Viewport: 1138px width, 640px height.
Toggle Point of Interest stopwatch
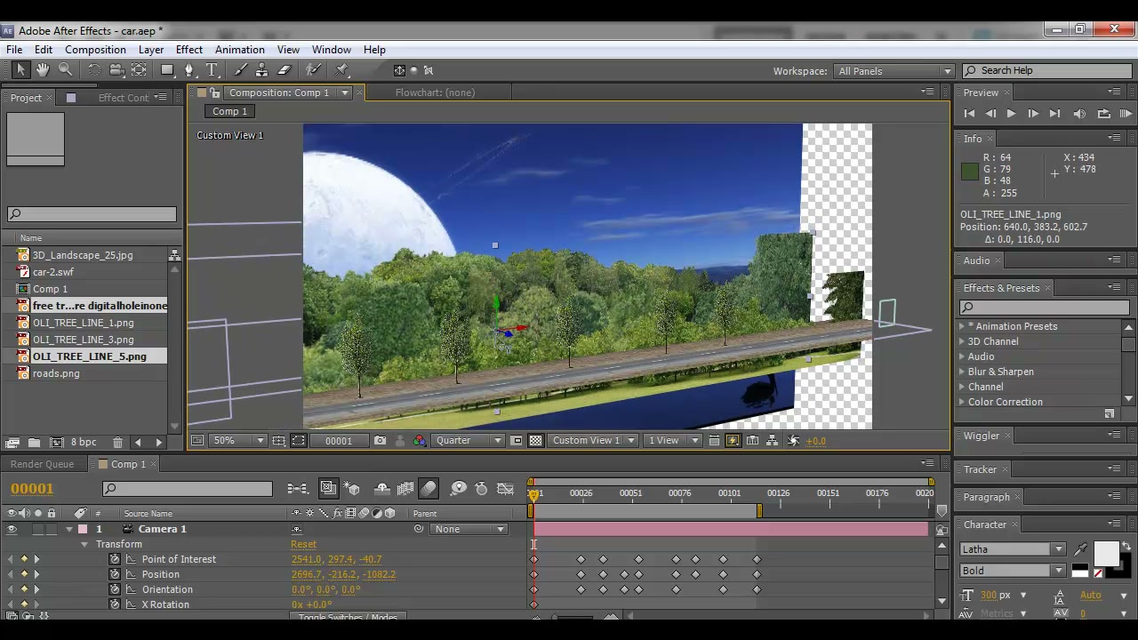click(115, 559)
